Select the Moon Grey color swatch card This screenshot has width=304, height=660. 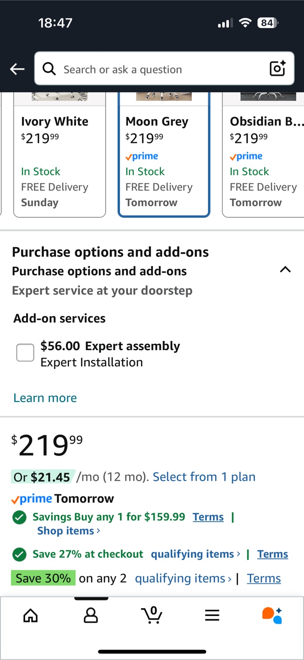164,154
